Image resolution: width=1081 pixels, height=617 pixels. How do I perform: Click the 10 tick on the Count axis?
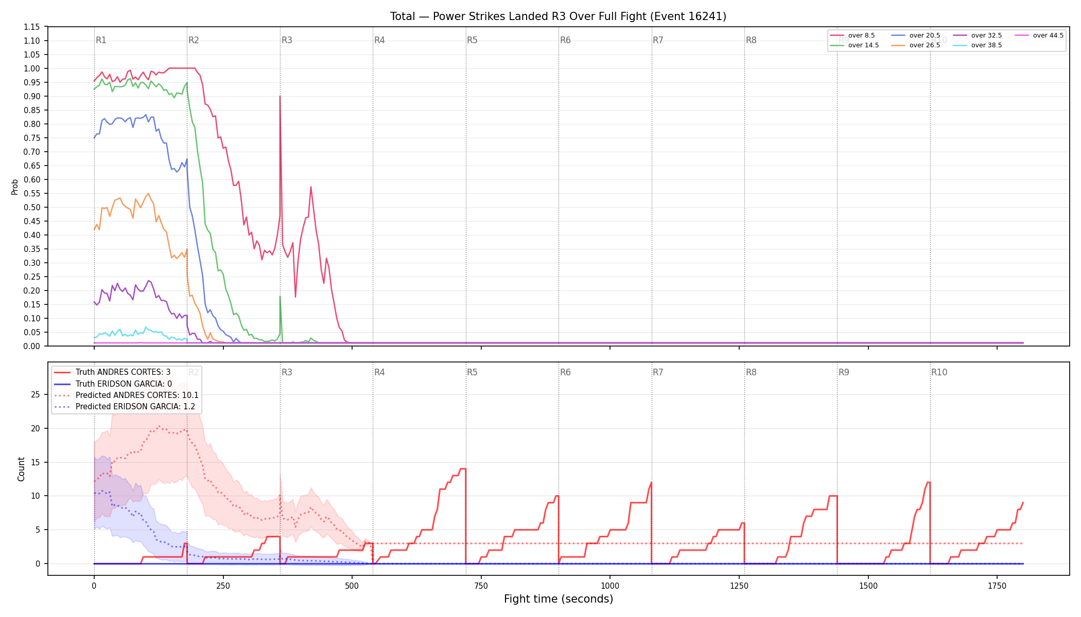[x=36, y=496]
